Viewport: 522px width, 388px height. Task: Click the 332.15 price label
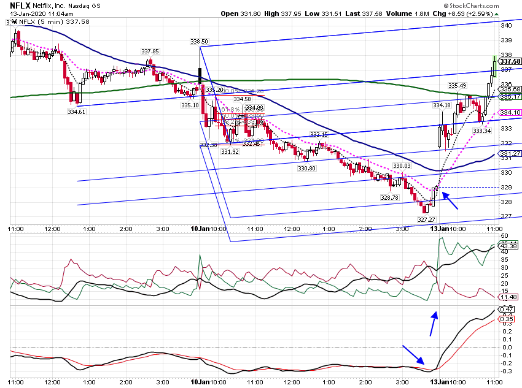(x=319, y=134)
